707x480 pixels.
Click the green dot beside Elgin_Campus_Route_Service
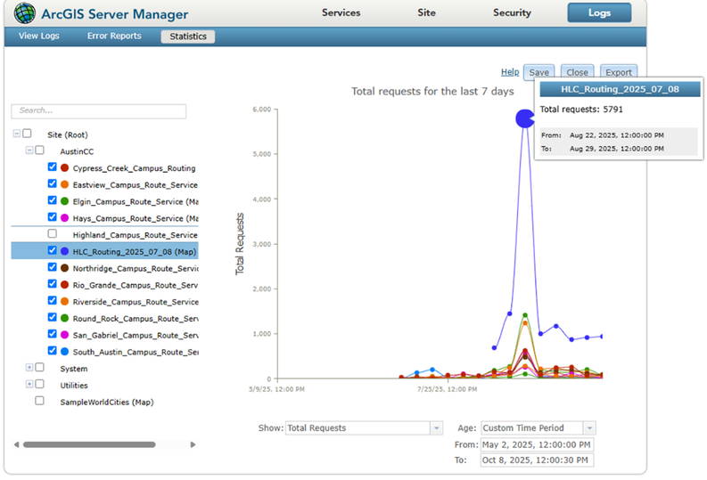tap(64, 201)
